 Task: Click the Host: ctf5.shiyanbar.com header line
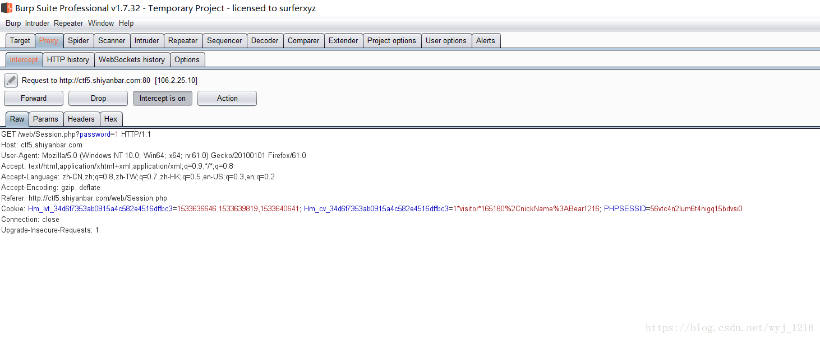tap(42, 145)
